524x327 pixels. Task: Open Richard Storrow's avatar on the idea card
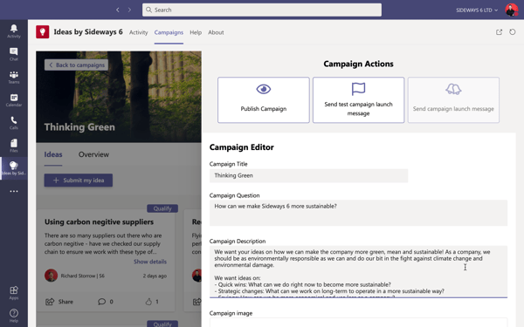pos(51,276)
